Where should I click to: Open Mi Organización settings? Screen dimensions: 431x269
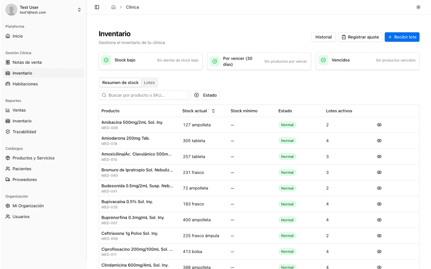click(28, 206)
